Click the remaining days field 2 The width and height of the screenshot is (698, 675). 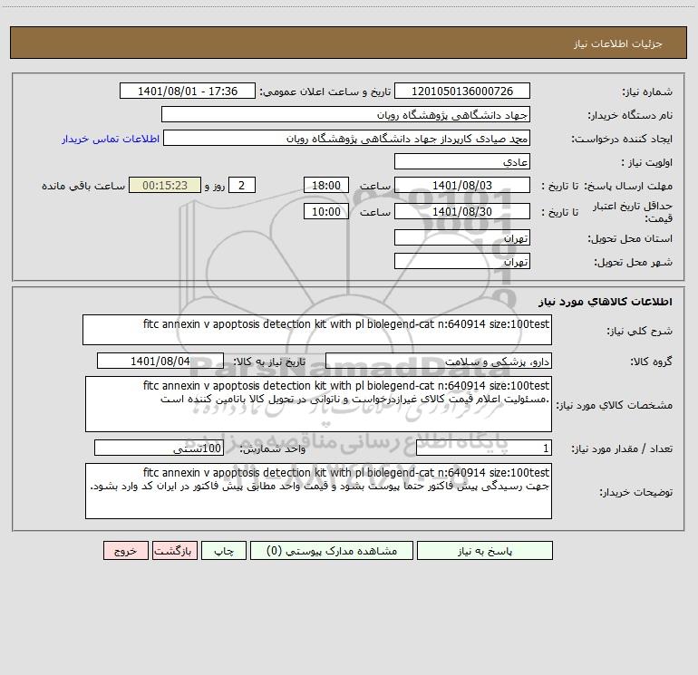coord(242,185)
